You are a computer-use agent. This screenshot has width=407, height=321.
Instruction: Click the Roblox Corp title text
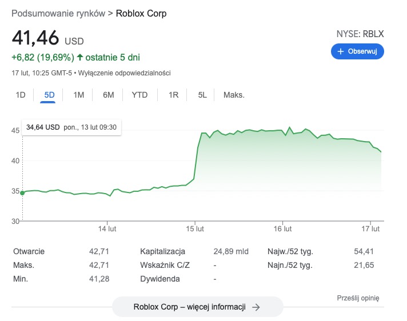tap(141, 14)
